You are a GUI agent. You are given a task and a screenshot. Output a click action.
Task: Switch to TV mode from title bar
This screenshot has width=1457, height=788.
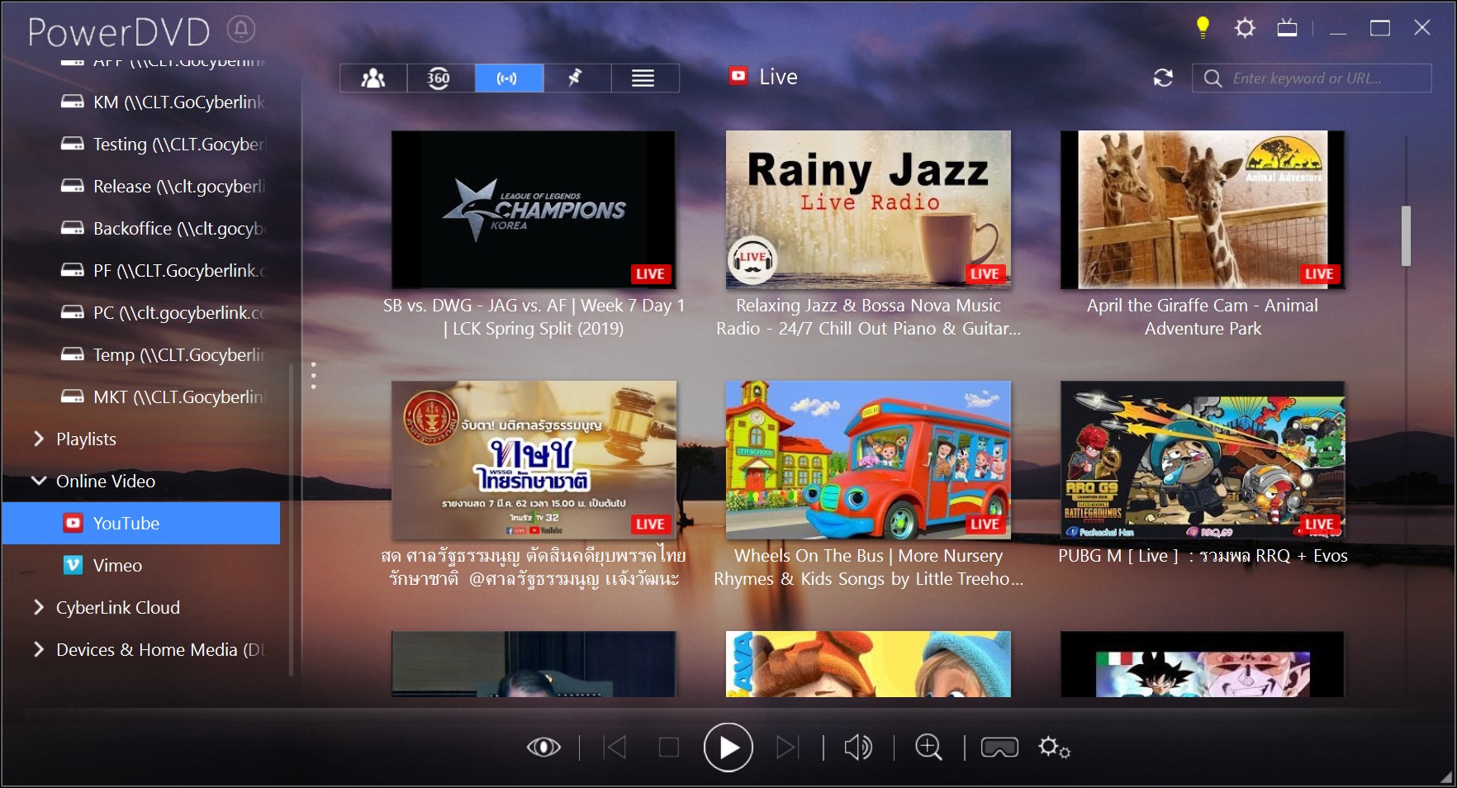[x=1287, y=27]
